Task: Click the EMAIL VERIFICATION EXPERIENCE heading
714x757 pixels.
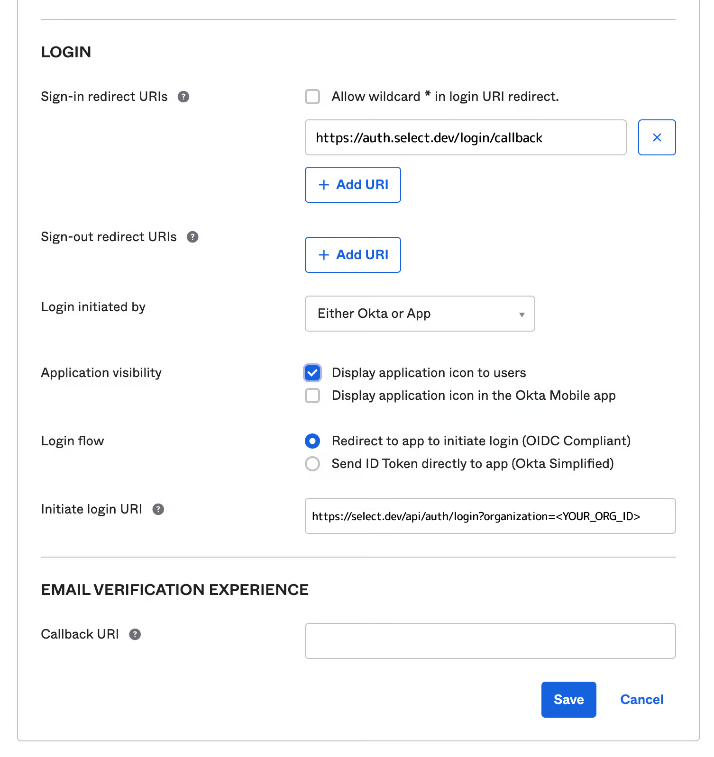Action: pos(175,590)
